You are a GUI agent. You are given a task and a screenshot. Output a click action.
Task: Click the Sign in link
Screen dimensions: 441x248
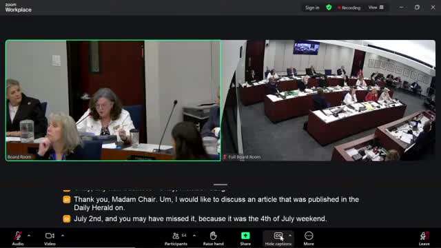(312, 8)
